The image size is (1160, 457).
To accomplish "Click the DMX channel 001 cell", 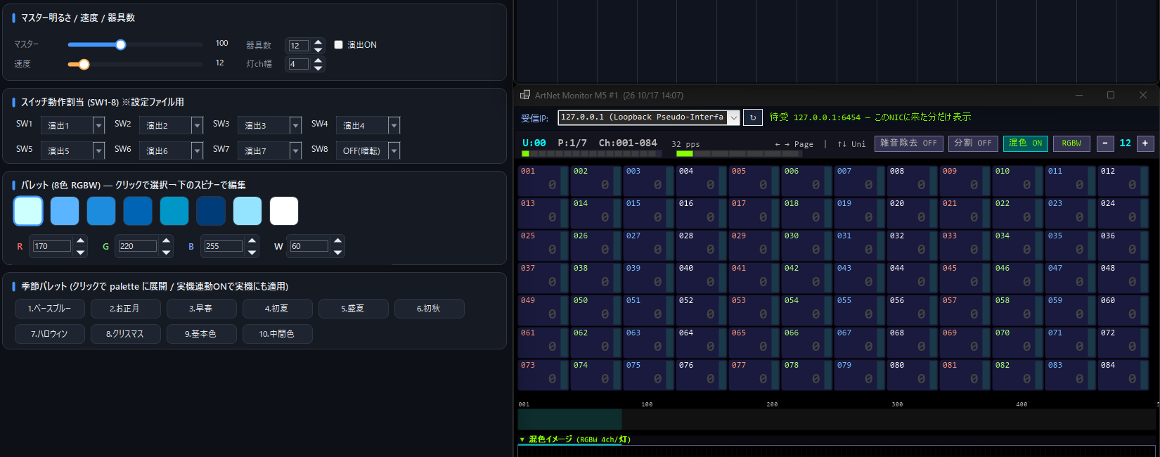I will point(543,180).
